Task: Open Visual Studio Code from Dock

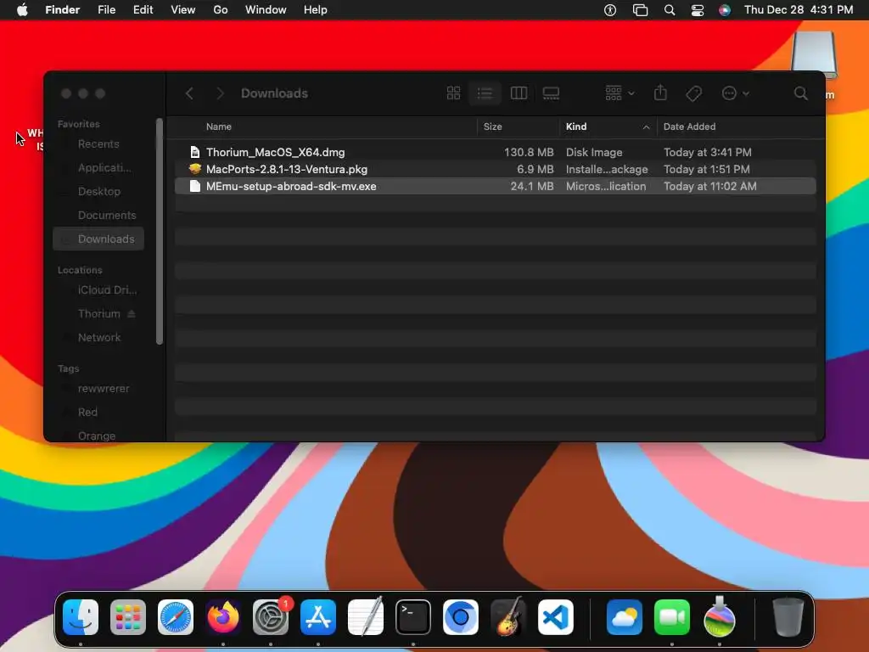Action: click(555, 617)
